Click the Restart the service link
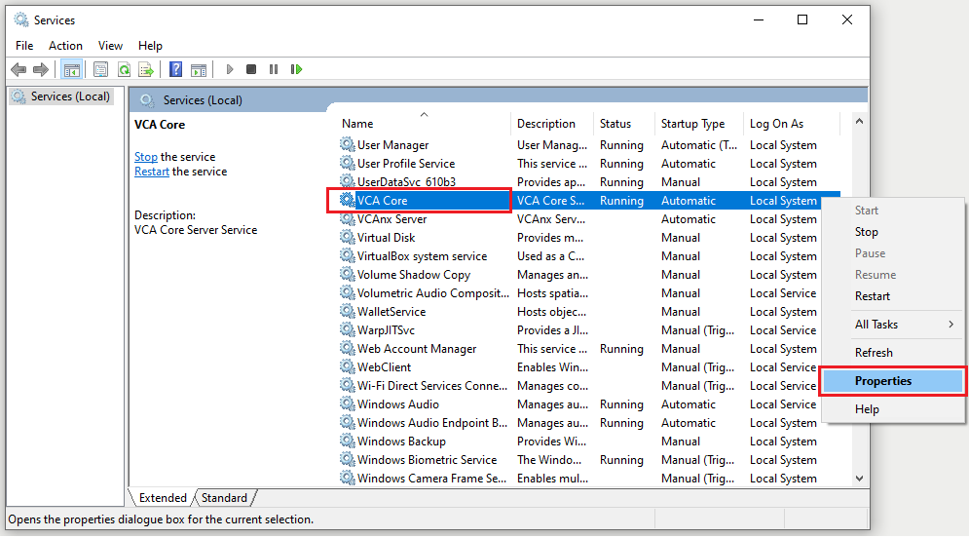The image size is (969, 538). click(x=152, y=172)
